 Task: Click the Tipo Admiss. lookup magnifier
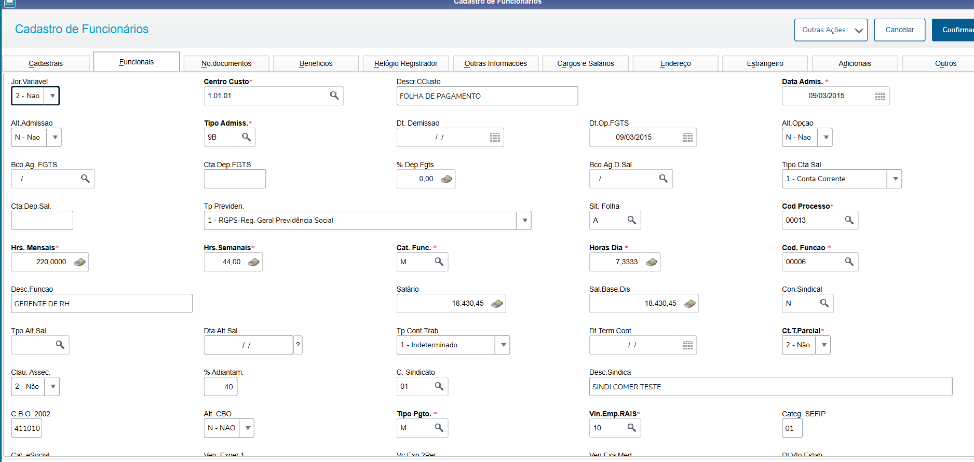click(246, 137)
